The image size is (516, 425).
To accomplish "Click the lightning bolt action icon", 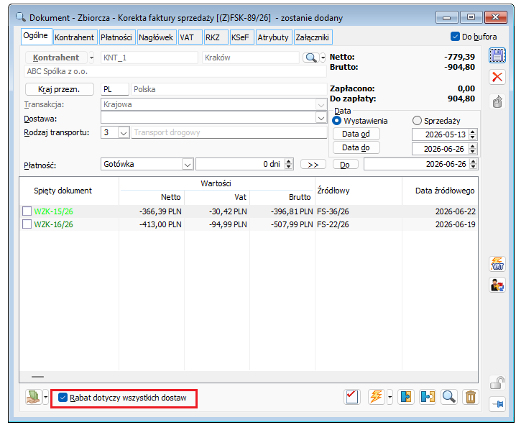I will click(x=377, y=397).
